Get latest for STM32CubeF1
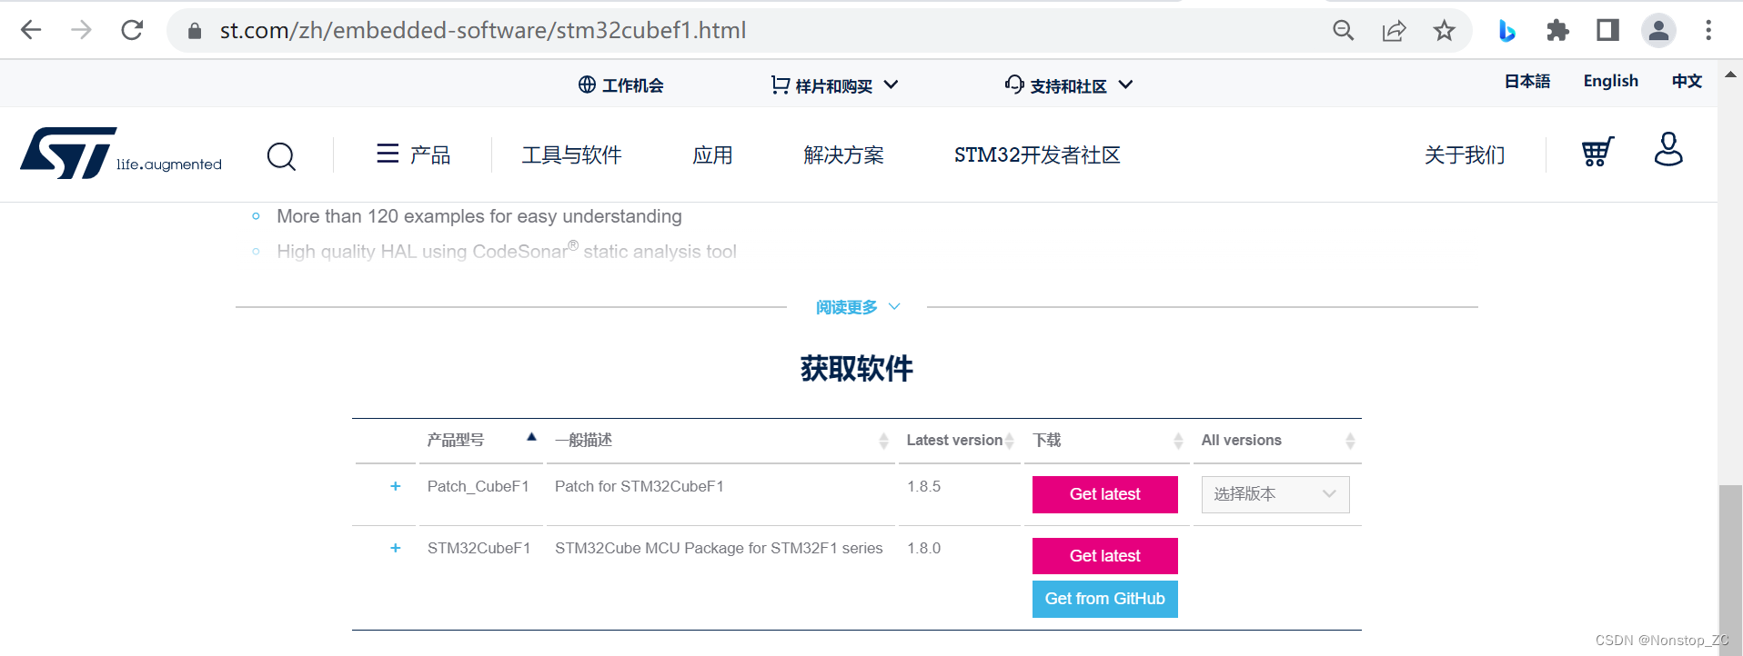The image size is (1743, 656). coord(1104,556)
